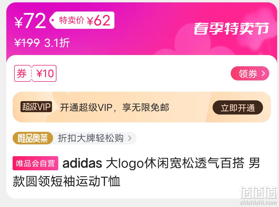Tap the 券 character on coupon tag
The width and height of the screenshot is (279, 207).
[x=22, y=73]
